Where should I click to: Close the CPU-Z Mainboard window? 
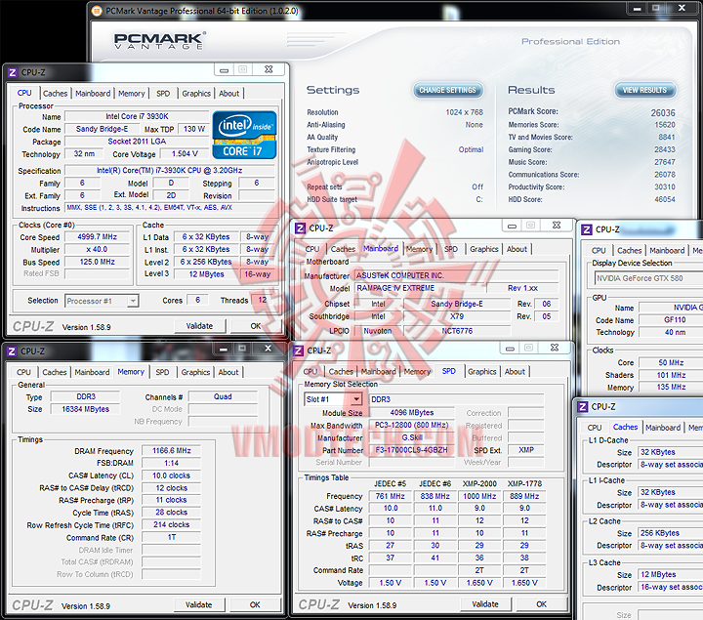coord(557,225)
